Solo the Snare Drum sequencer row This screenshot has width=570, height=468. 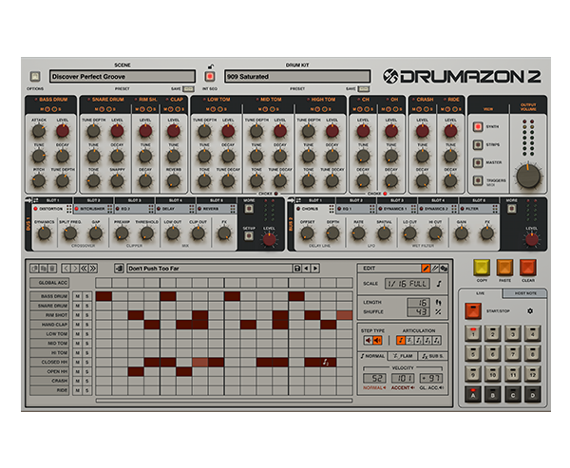87,306
